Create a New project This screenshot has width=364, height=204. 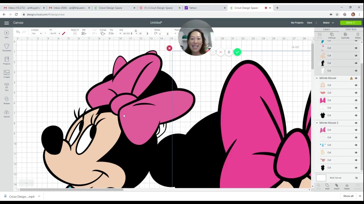tap(7, 34)
